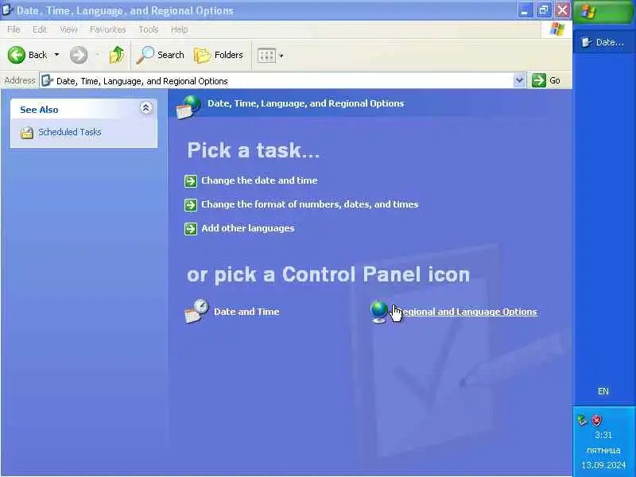Viewport: 636px width, 477px height.
Task: Open the Back history dropdown arrow
Action: (56, 55)
